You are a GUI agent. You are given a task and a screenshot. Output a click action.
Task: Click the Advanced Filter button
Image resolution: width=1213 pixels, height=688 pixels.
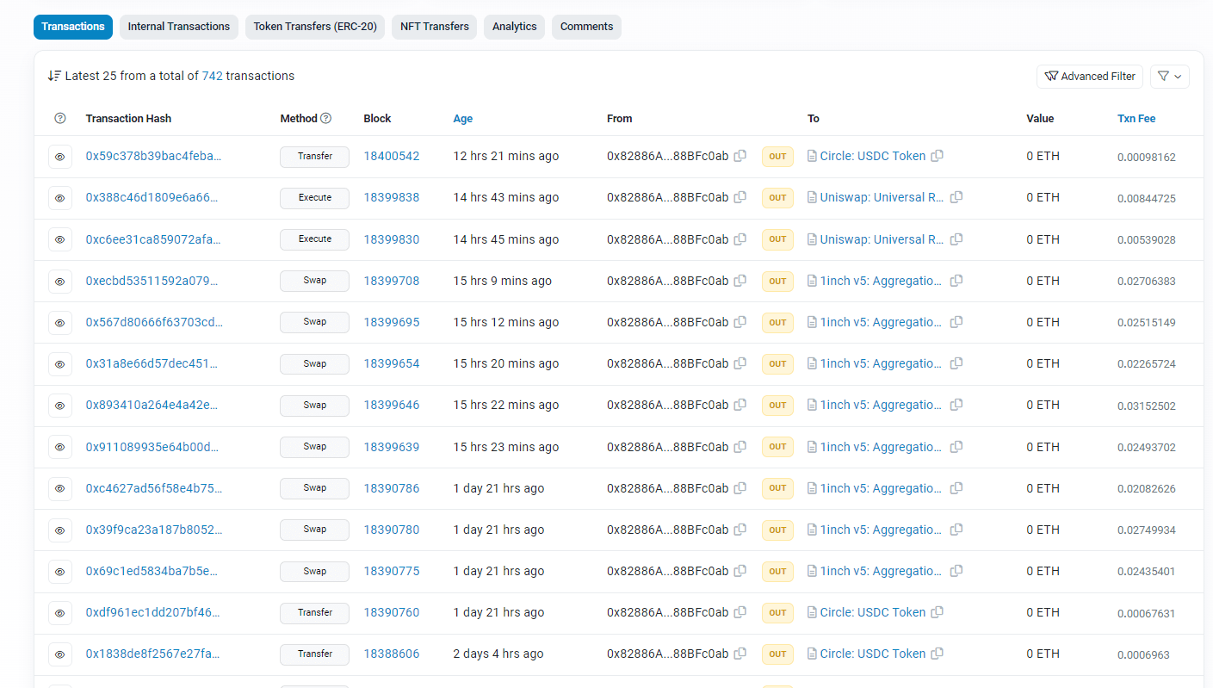[x=1090, y=76]
